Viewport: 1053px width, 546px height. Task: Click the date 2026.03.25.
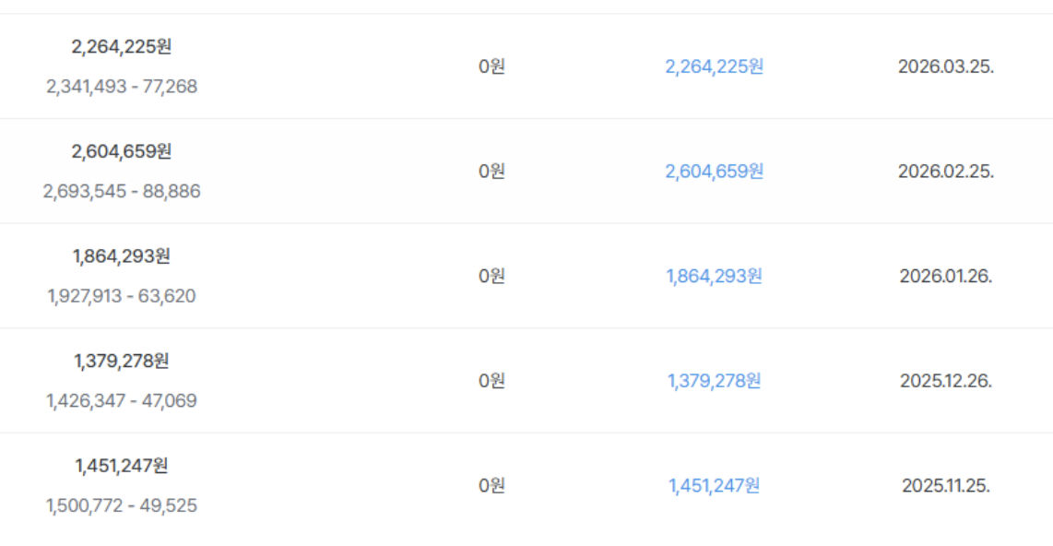coord(945,66)
